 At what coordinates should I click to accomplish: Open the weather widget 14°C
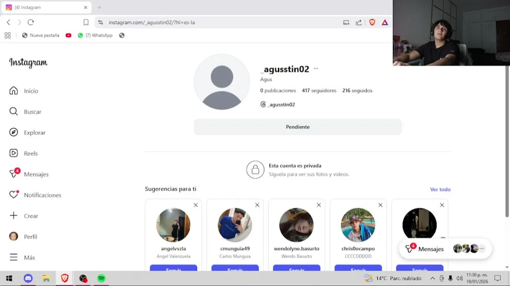[x=393, y=278]
